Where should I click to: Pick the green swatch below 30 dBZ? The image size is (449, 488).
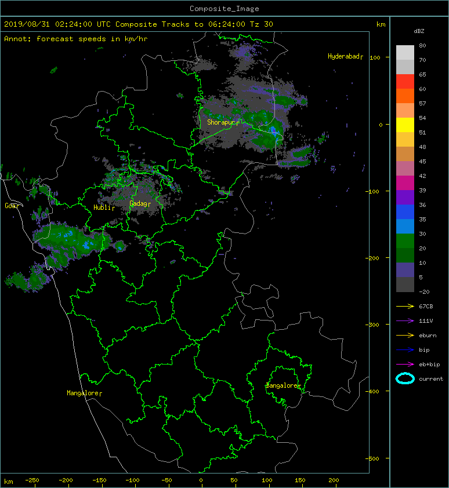405,241
